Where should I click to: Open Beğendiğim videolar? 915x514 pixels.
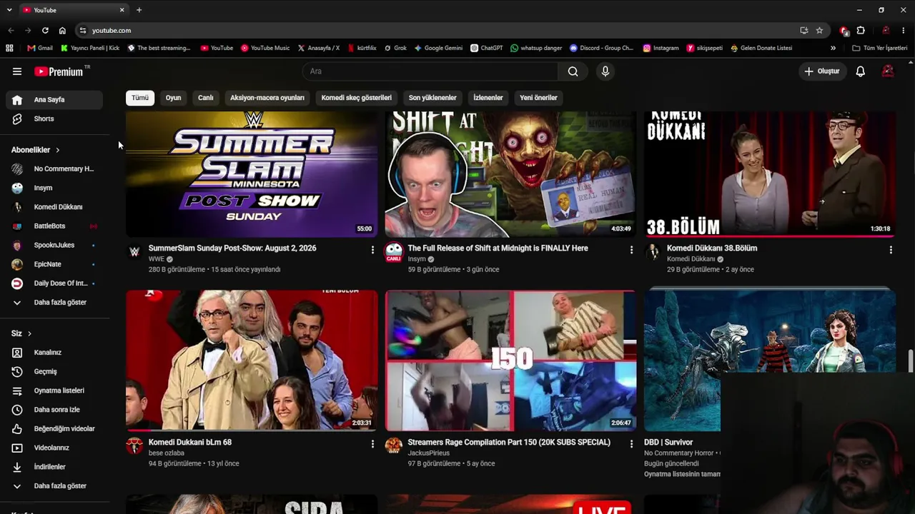coord(54,428)
